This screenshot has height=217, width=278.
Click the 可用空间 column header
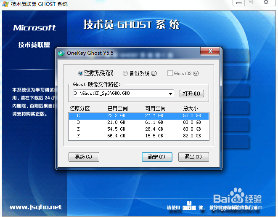[155, 108]
